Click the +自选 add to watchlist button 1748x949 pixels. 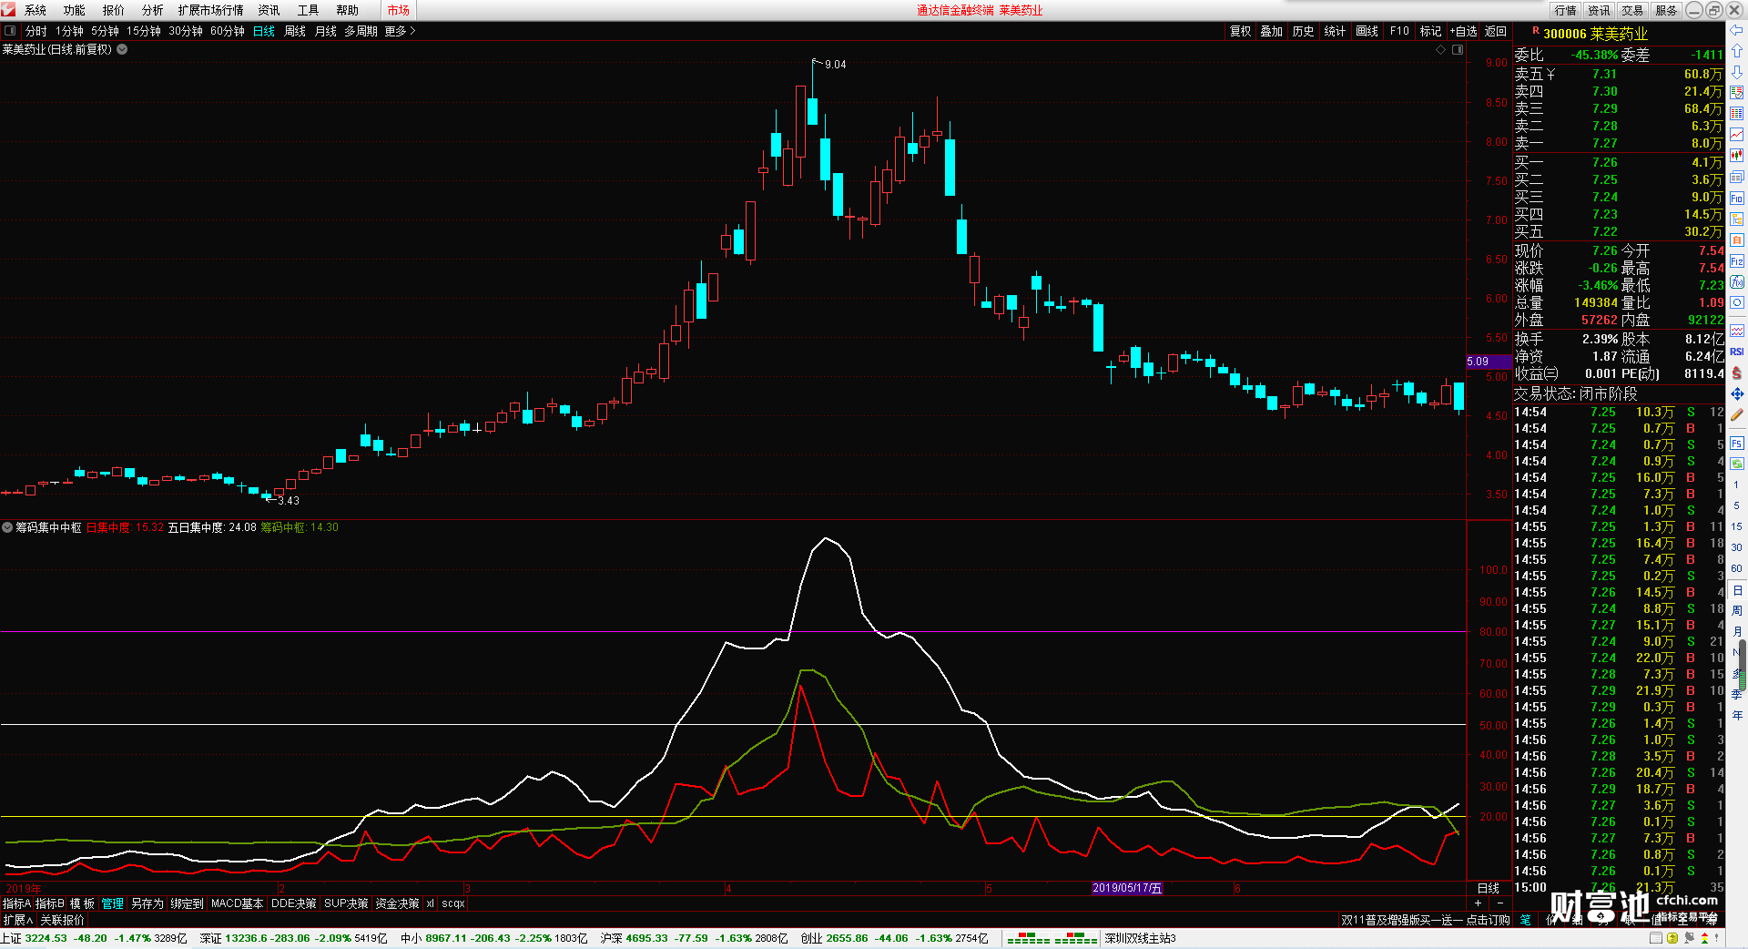click(1464, 31)
